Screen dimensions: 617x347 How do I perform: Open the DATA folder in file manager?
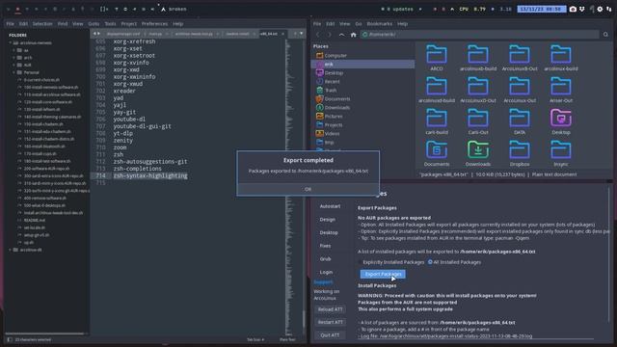coord(520,121)
